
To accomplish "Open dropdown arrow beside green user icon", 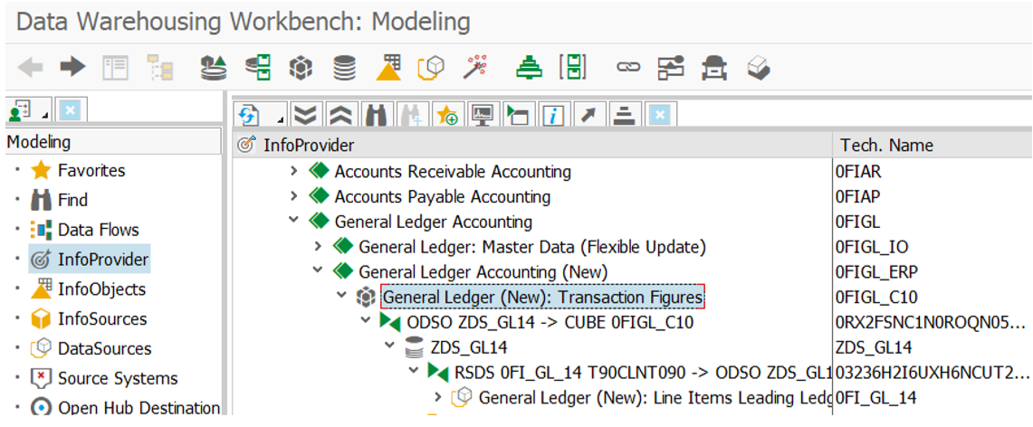I will [x=46, y=117].
